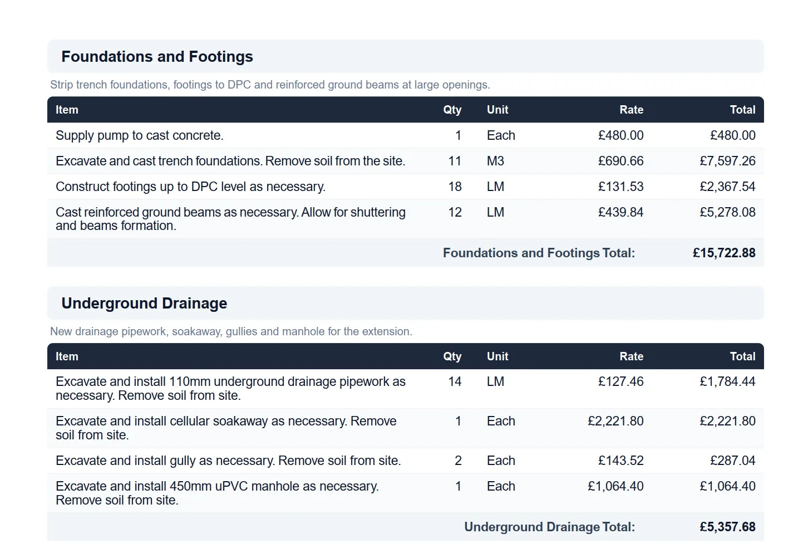
Task: Click 'Excavate and install 110mm underground drainage pipework' item
Action: (230, 389)
